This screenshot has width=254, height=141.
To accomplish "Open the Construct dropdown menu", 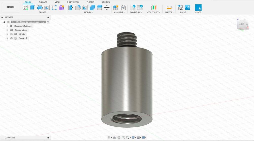I will [x=154, y=12].
